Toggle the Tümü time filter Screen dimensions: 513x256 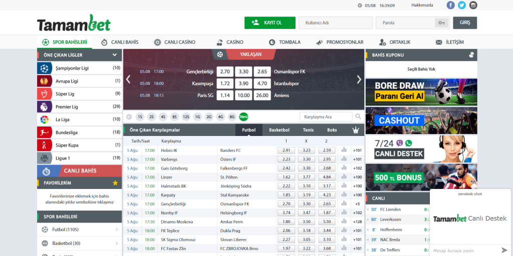pyautogui.click(x=243, y=116)
